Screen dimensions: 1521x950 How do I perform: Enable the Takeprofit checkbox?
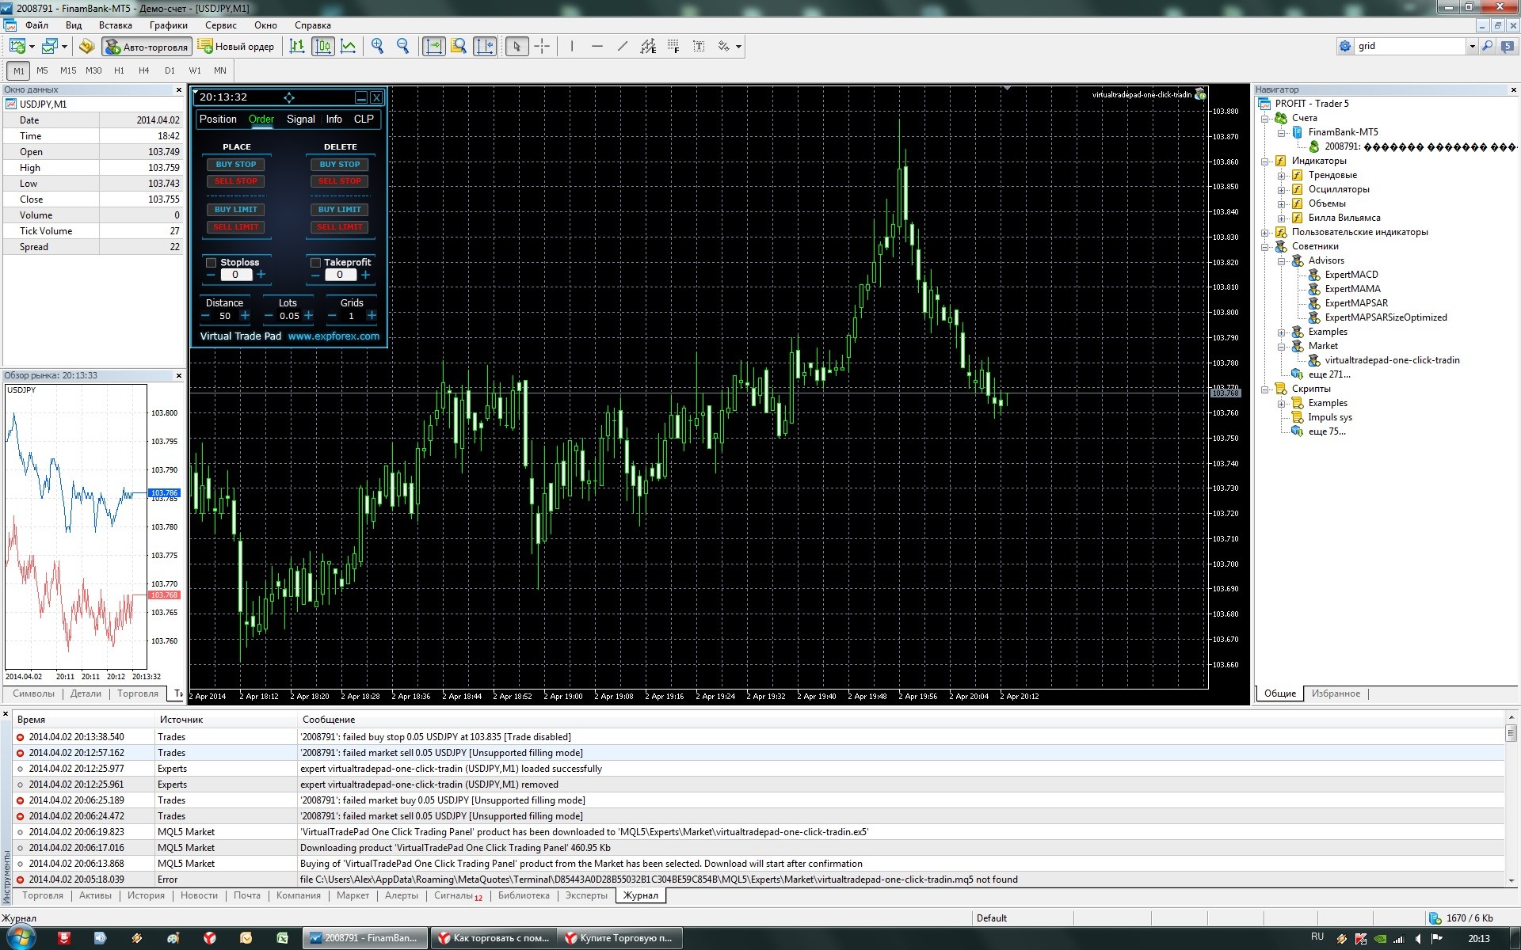(x=315, y=262)
